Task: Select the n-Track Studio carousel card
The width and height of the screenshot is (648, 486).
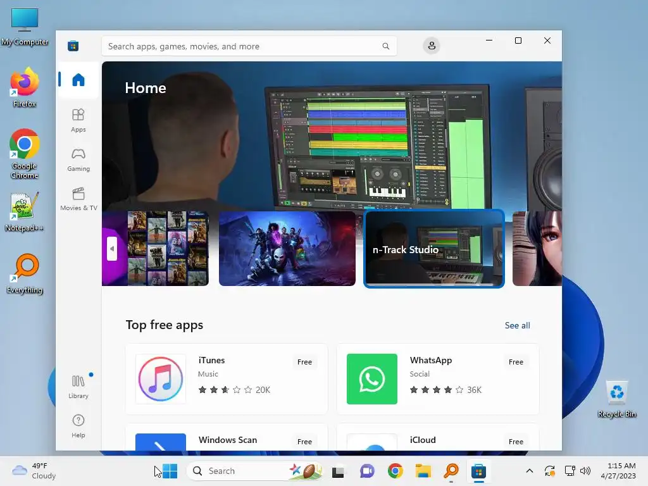Action: pyautogui.click(x=434, y=248)
